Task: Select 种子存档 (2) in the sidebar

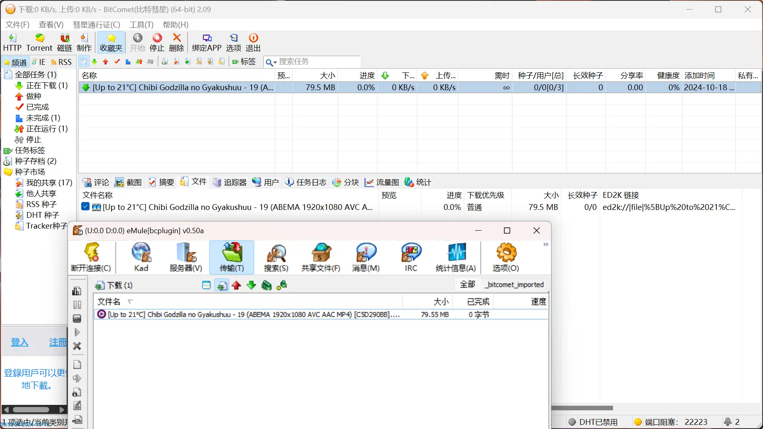Action: coord(30,161)
